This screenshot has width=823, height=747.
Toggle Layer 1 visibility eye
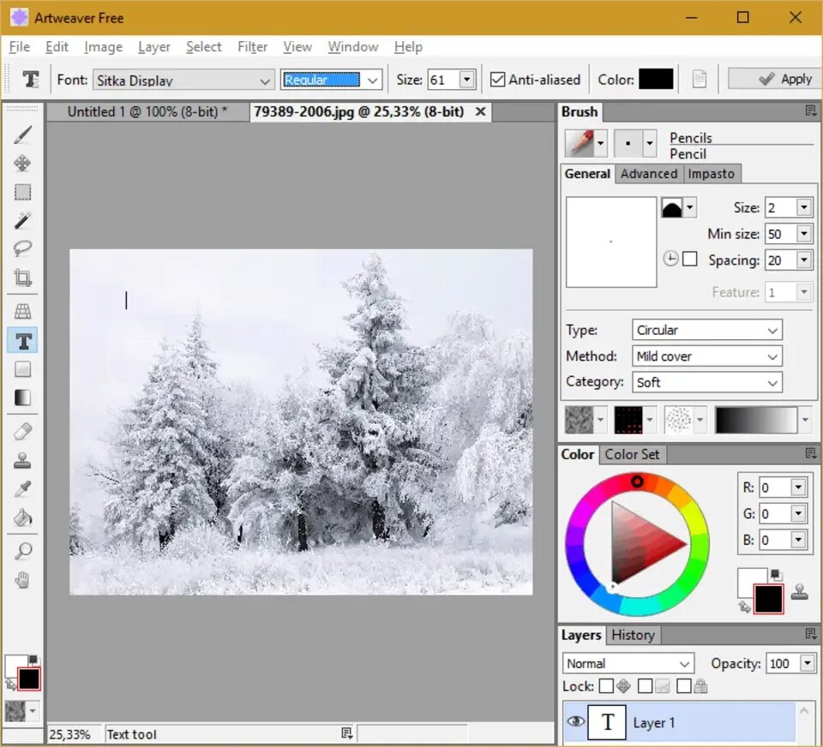(x=576, y=722)
